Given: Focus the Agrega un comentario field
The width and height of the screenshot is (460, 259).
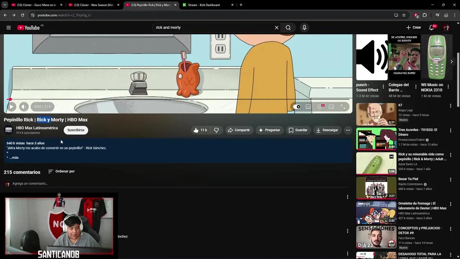Looking at the screenshot, I should 180,184.
